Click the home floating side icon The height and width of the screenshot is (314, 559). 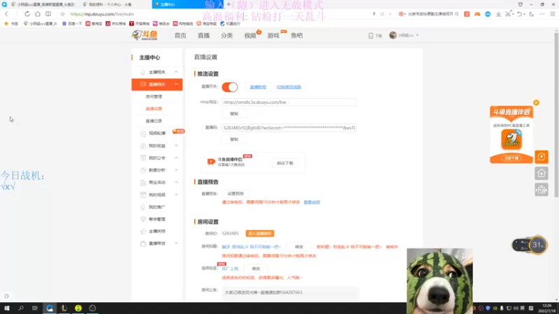point(541,173)
